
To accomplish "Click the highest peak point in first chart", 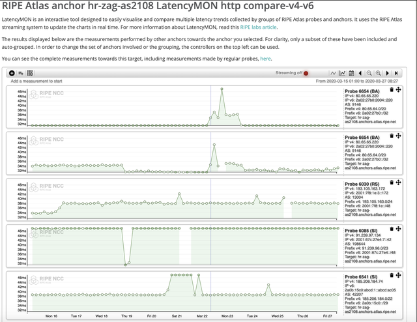I will pyautogui.click(x=222, y=89).
